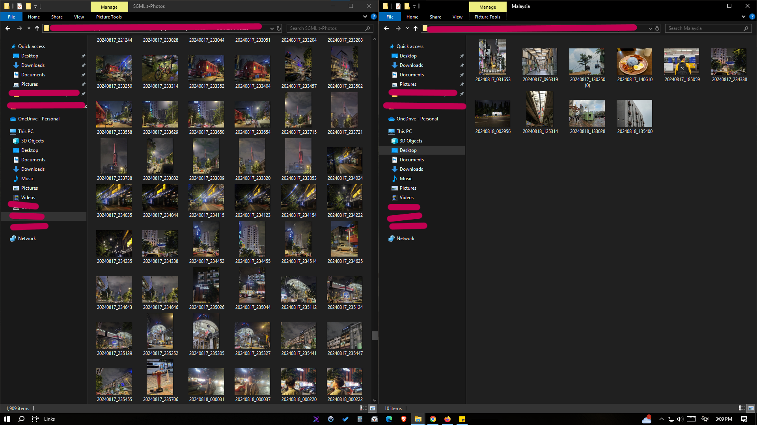Expand the ribbon in the Malaysia window
757x425 pixels.
(x=743, y=17)
